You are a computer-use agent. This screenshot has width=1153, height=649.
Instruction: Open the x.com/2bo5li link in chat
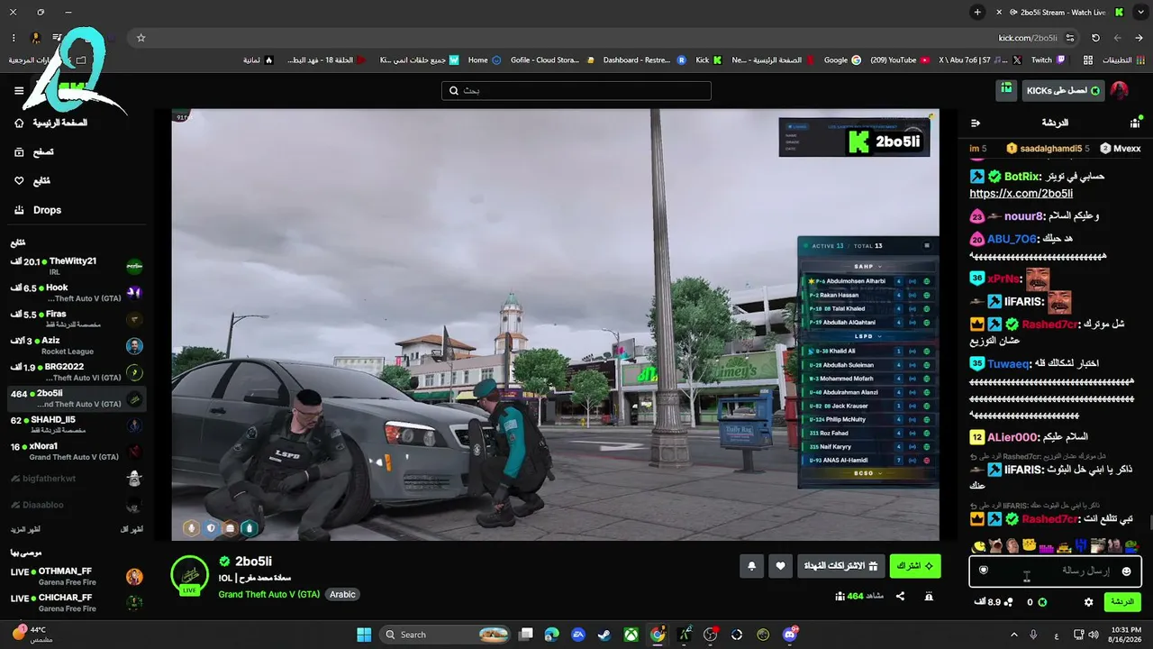[1021, 194]
